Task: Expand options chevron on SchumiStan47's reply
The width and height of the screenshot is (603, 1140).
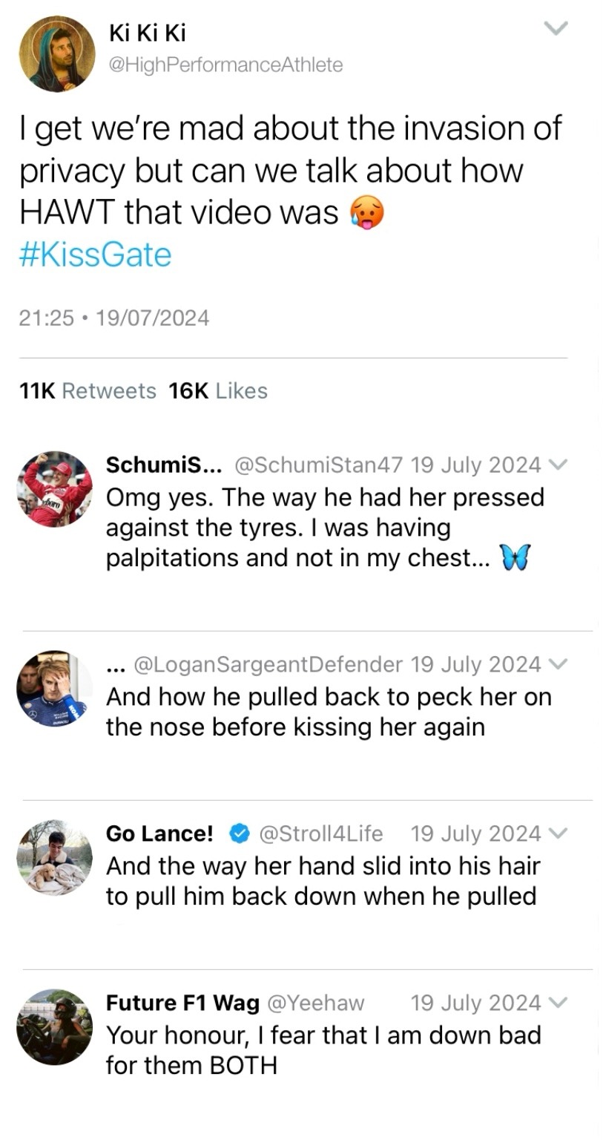Action: 558,465
